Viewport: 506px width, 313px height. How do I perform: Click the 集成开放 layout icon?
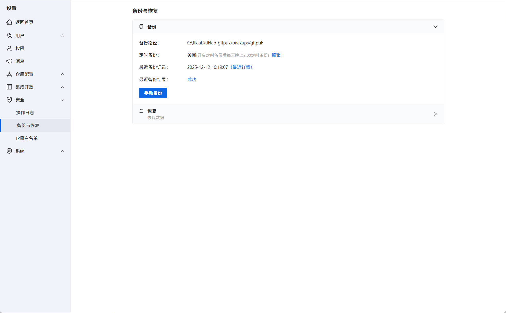(9, 87)
